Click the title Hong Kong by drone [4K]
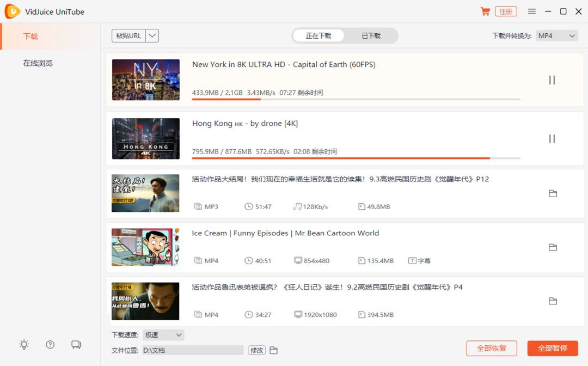The width and height of the screenshot is (588, 366). [x=245, y=124]
